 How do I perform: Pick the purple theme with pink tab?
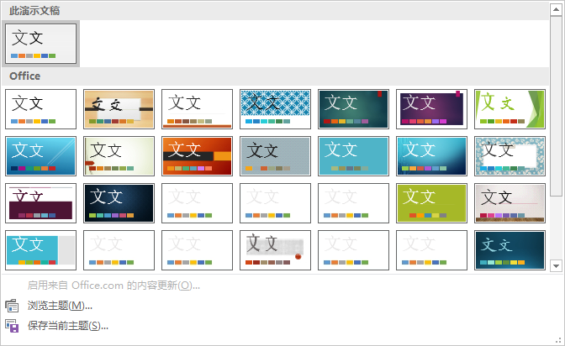(431, 109)
